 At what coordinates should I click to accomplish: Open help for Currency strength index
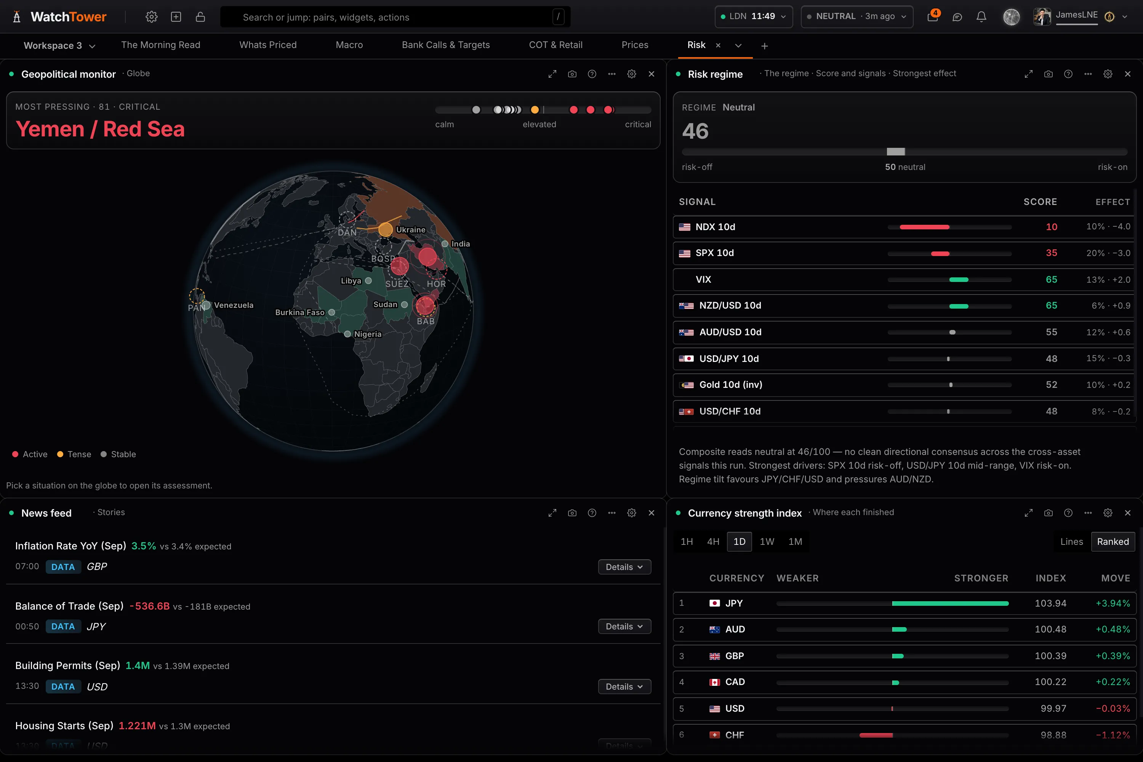coord(1068,513)
